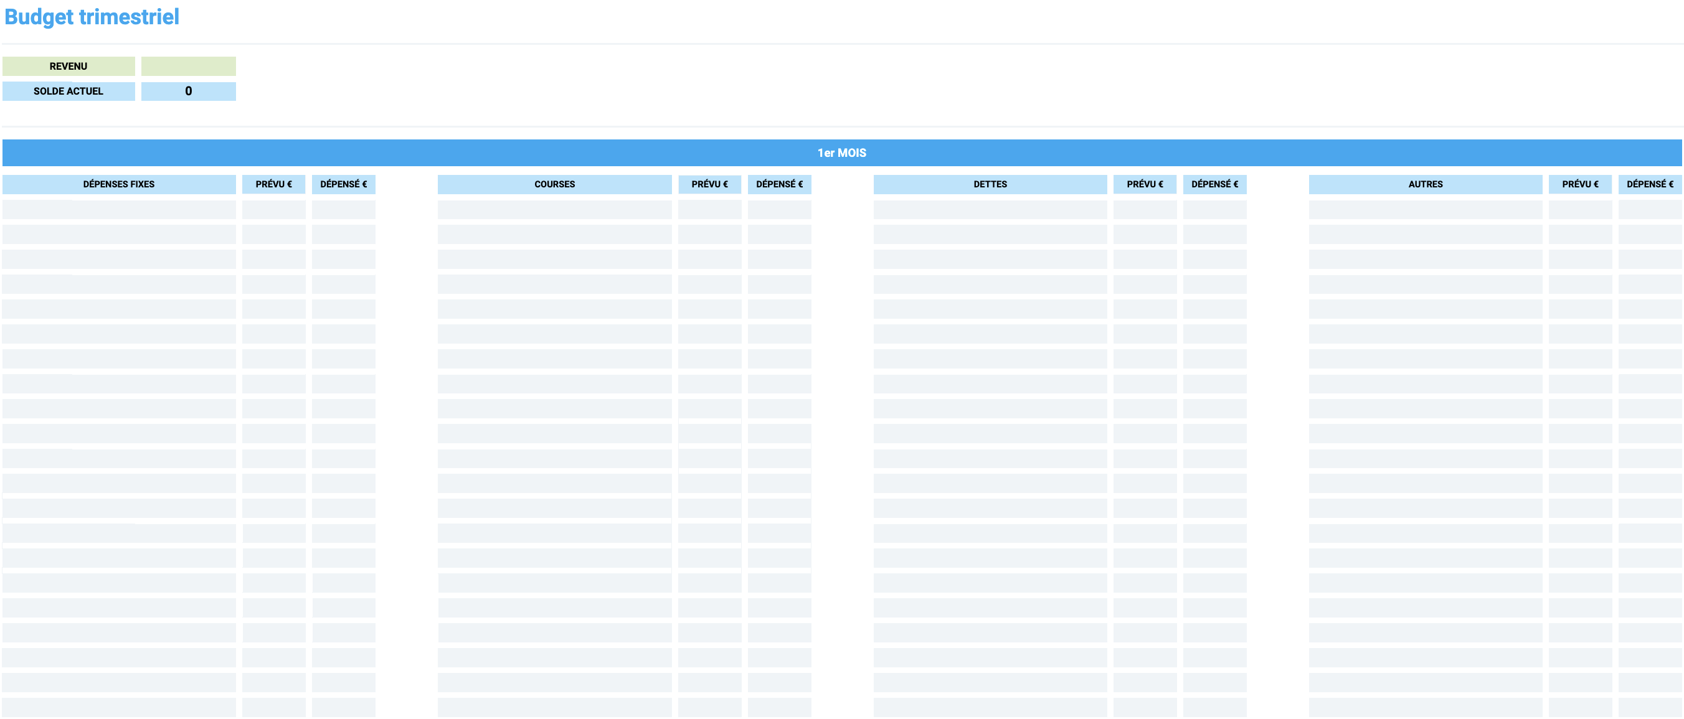Click the DÉPENSES FIXES column header

tap(119, 184)
